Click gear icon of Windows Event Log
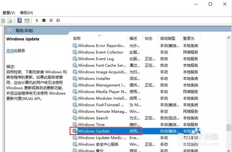The width and height of the screenshot is (232, 152). [x=75, y=59]
